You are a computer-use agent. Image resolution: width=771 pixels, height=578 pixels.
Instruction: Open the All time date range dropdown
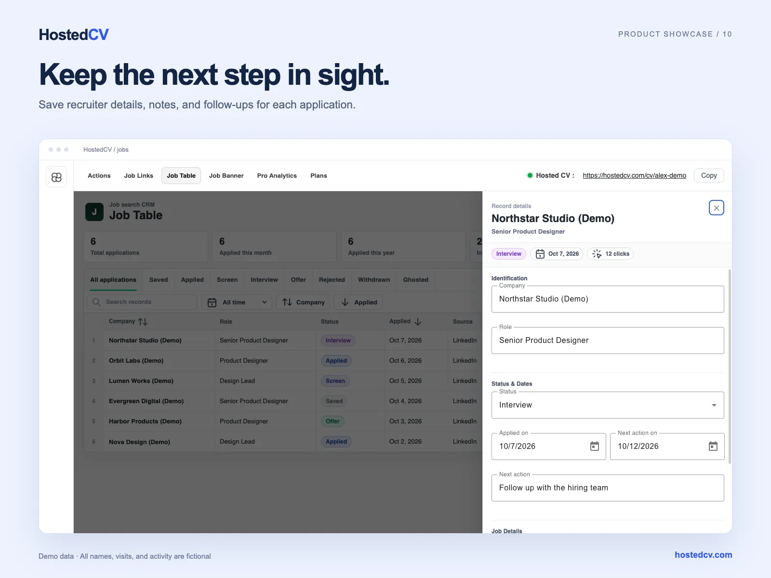coord(237,302)
